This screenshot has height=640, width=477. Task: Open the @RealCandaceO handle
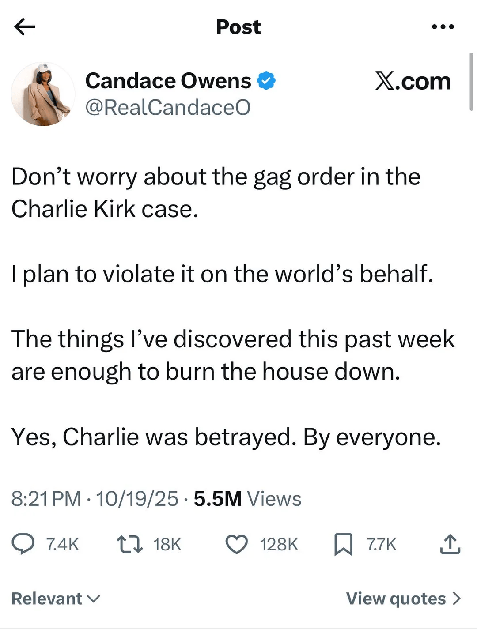tap(168, 107)
